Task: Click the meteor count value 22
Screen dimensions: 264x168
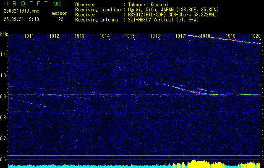Action: (x=61, y=19)
